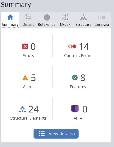Click the Structural Elements label
The height and width of the screenshot is (147, 114).
(28, 118)
